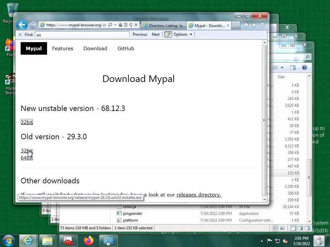Open Explorer Help with the question mark icon
The height and width of the screenshot is (247, 330).
[304, 68]
